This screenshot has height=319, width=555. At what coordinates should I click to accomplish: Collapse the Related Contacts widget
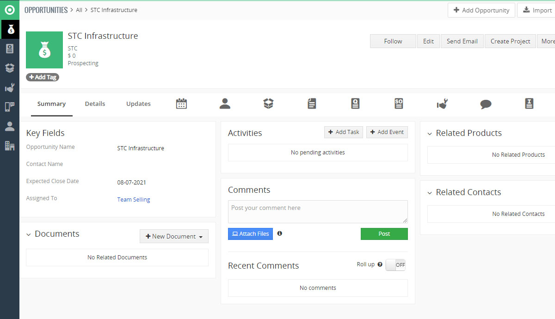tap(430, 193)
